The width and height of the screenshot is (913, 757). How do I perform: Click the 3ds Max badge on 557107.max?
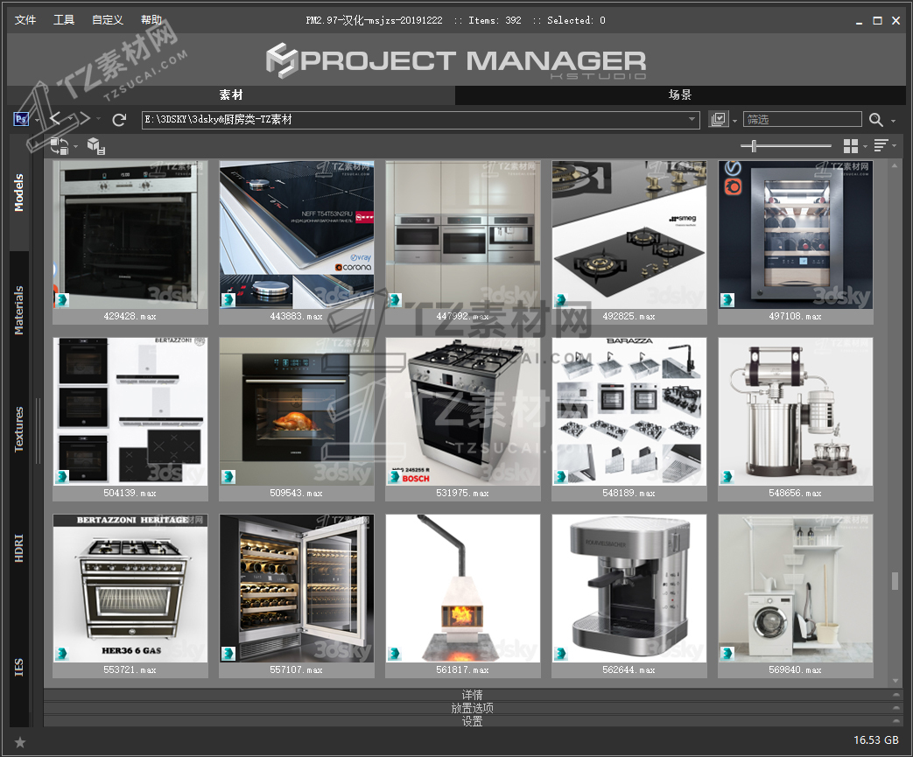tap(228, 654)
